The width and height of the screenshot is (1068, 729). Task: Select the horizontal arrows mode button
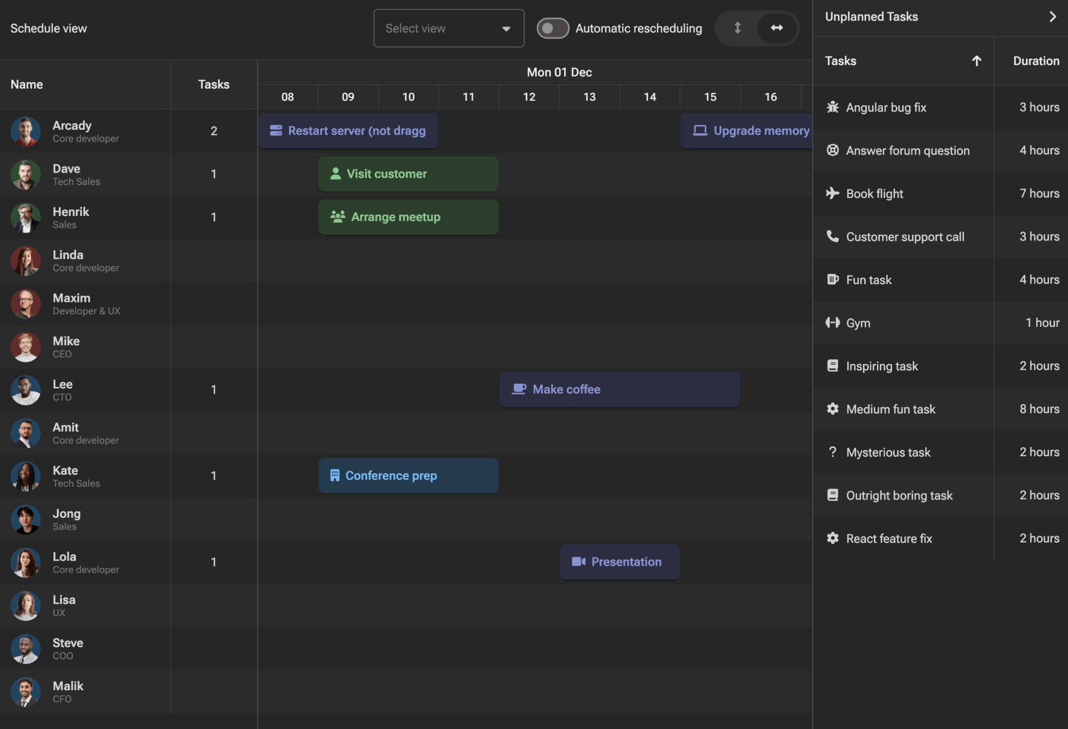tap(776, 28)
